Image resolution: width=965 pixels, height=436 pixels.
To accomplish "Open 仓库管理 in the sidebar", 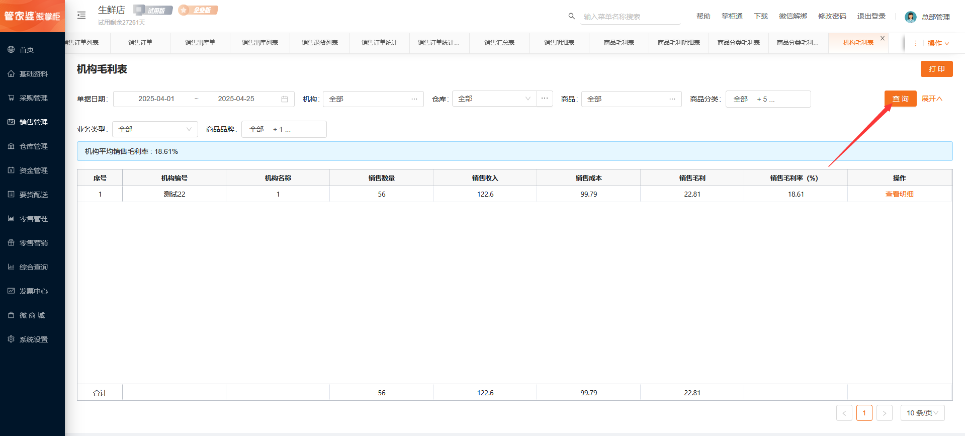I will tap(33, 146).
